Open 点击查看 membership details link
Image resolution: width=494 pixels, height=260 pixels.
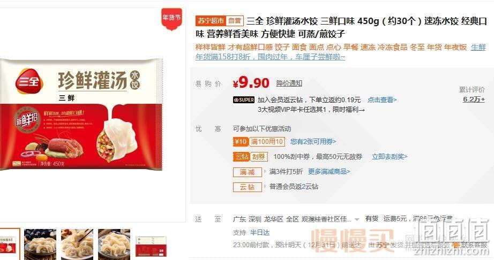coord(382,100)
